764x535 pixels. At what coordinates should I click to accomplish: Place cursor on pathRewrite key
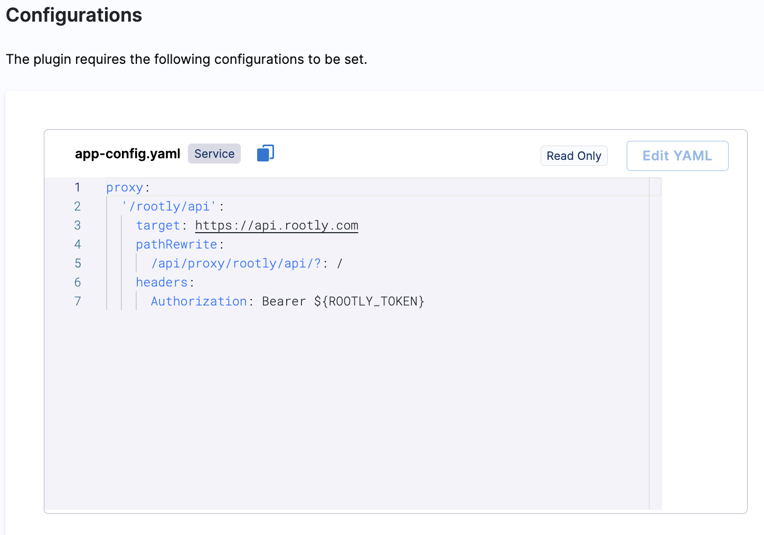point(176,245)
